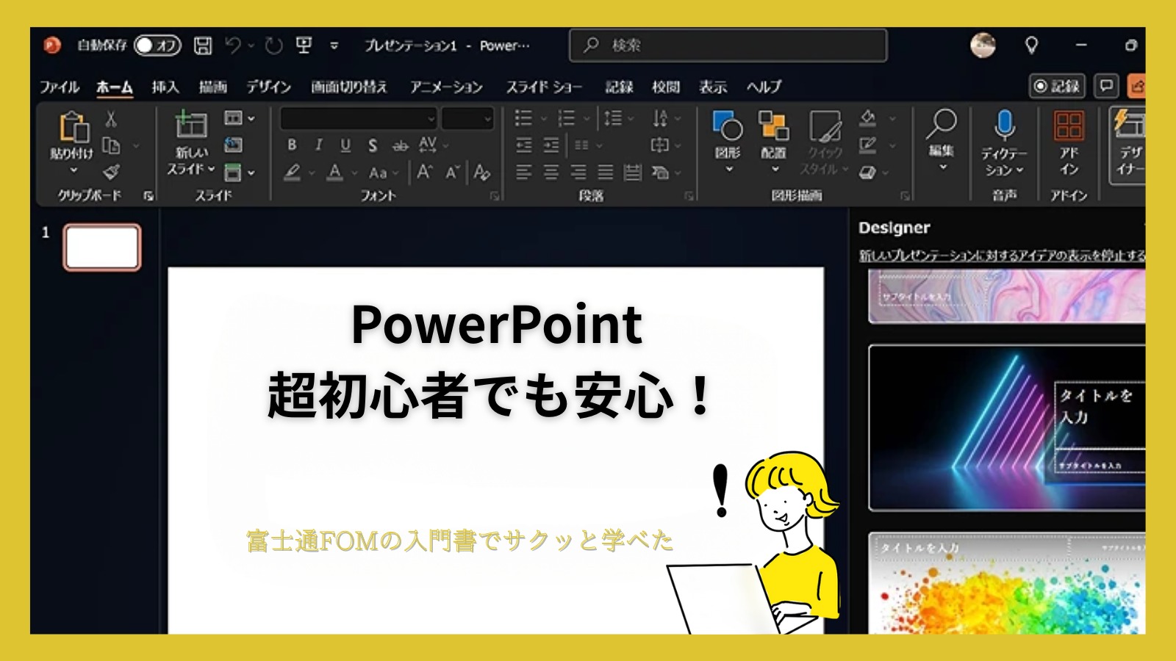Center-align text in paragraph group
Viewport: 1176px width, 661px height.
[551, 173]
